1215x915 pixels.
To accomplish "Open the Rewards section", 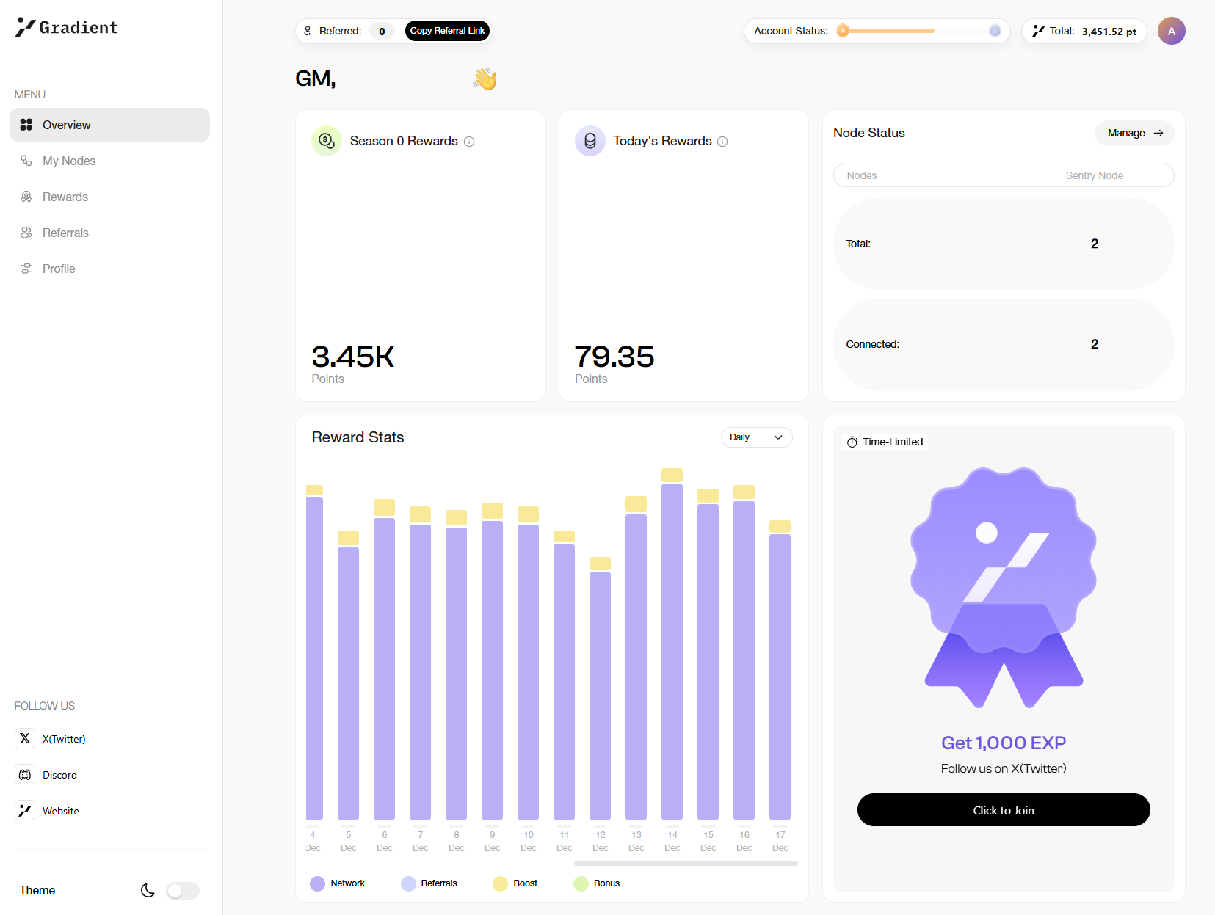I will 109,197.
